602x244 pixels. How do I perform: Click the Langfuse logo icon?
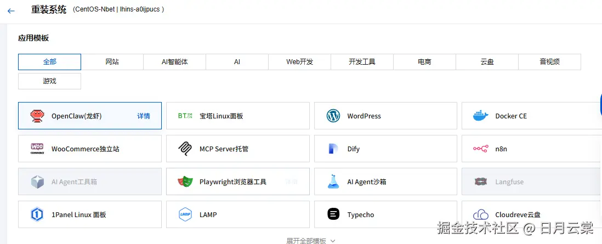pos(481,181)
